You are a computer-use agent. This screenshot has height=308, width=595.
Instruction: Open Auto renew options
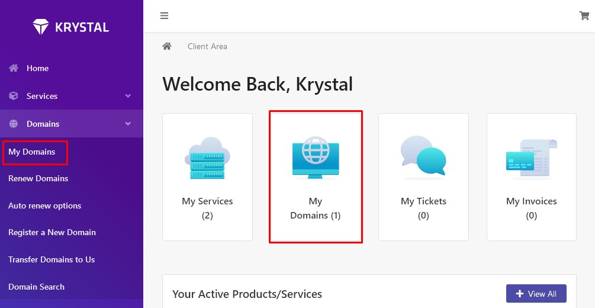[45, 206]
